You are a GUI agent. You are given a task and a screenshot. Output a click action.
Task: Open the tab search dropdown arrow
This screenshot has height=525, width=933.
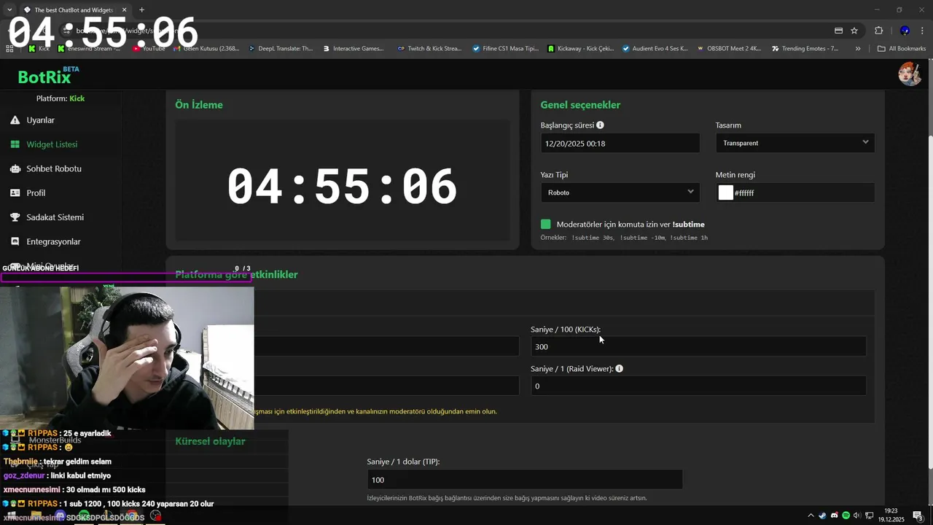click(x=9, y=10)
